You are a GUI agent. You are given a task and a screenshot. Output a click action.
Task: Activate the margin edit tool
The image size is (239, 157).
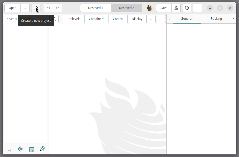point(31,149)
